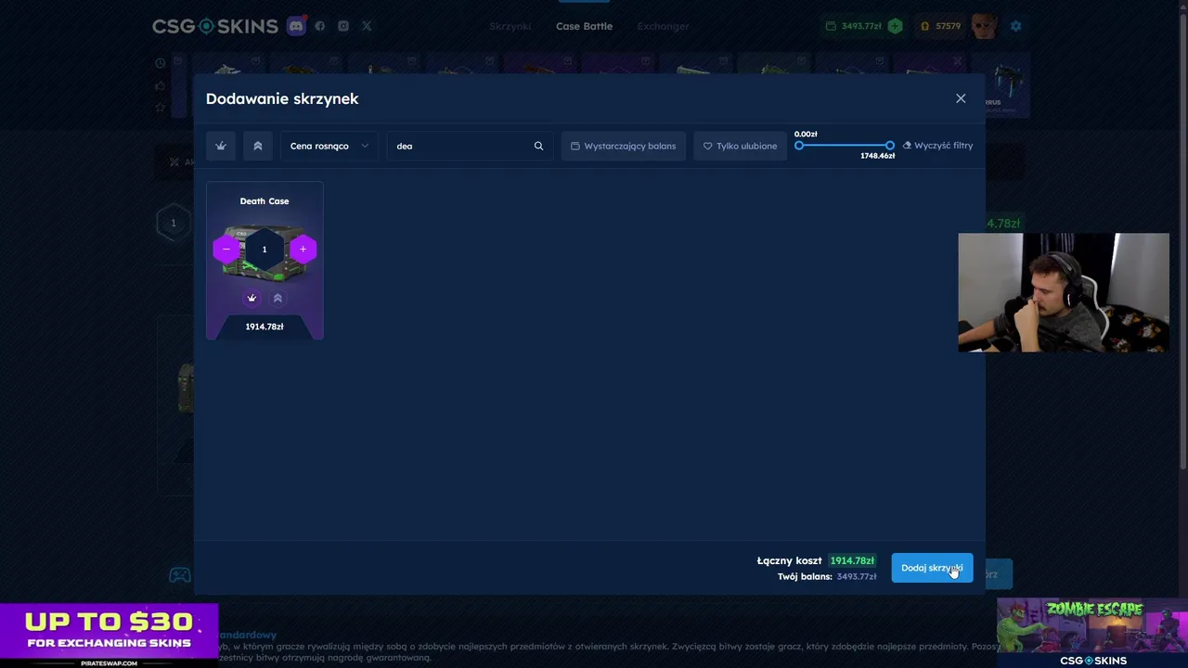Open the Discord icon in the header
Screen dimensions: 1188x668
(296, 26)
